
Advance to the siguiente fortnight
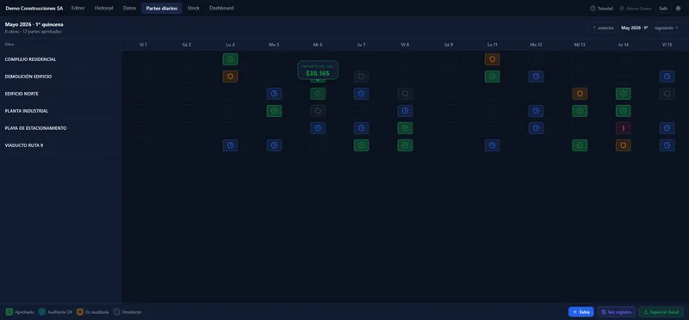(x=667, y=28)
